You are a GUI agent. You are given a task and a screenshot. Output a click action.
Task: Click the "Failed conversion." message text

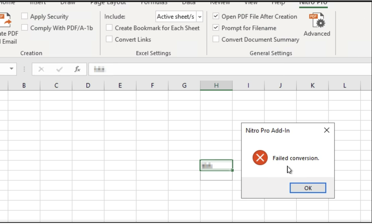tap(296, 158)
